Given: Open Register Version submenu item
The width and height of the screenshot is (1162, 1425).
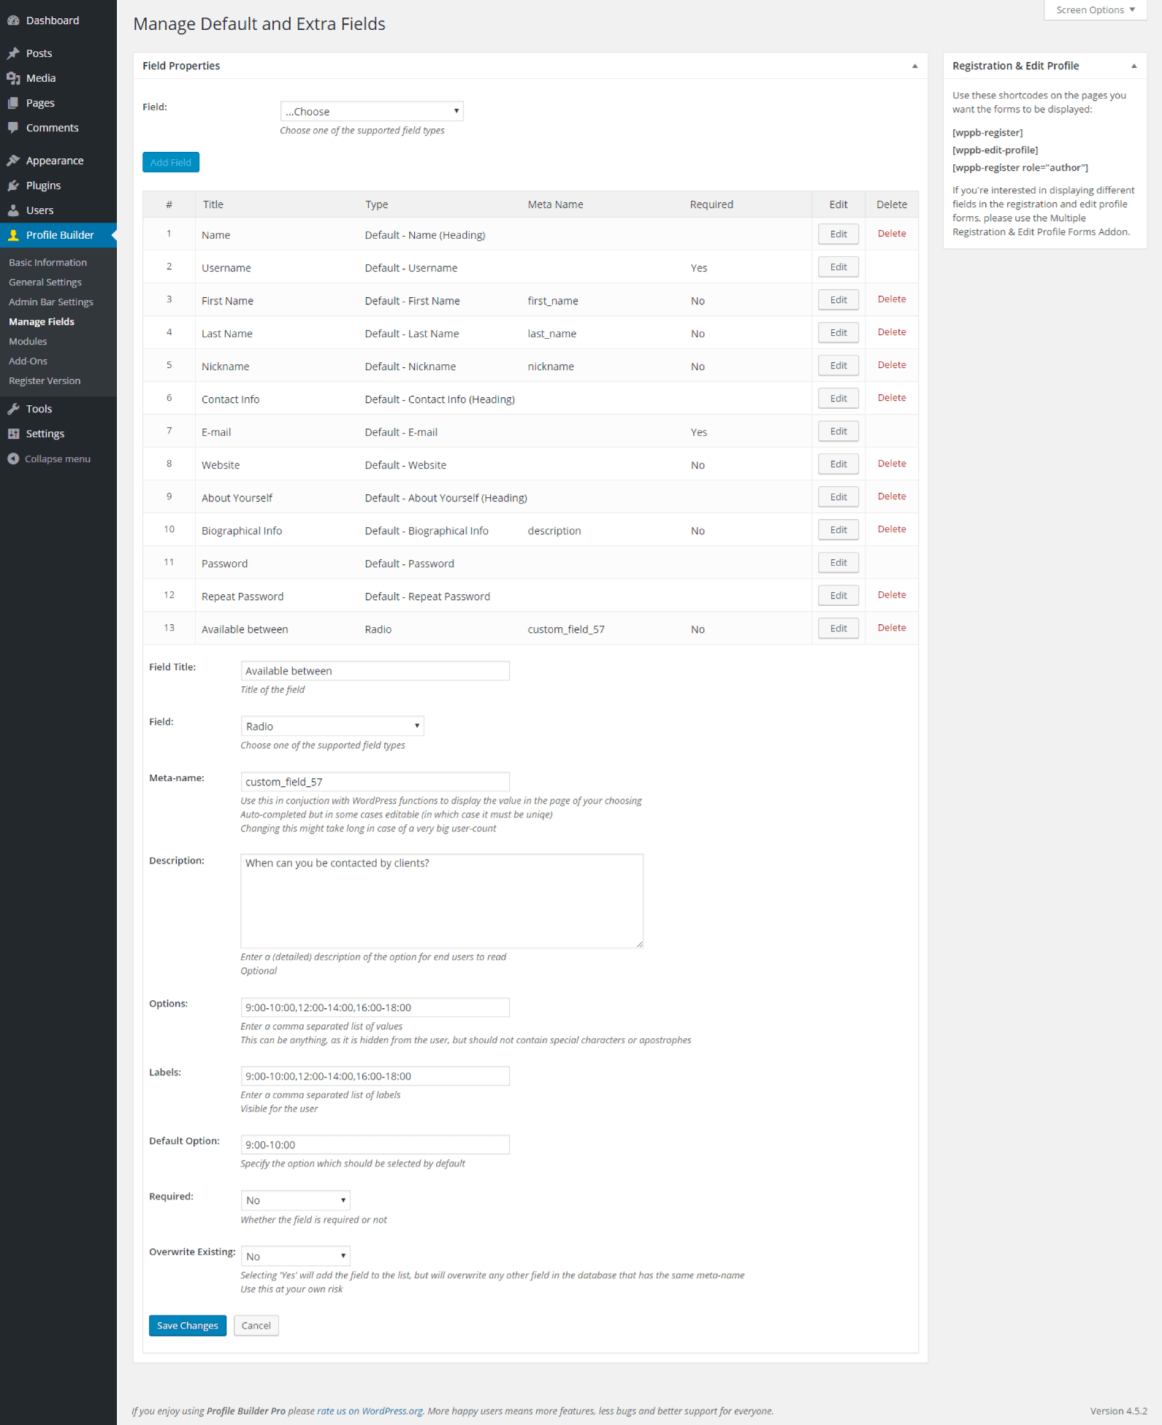Looking at the screenshot, I should point(45,380).
